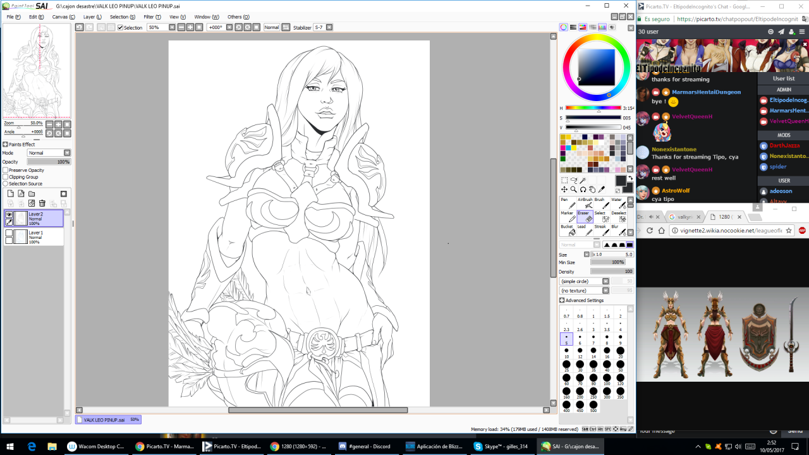The image size is (809, 455).
Task: Select the Lead pencil tool
Action: pos(585,229)
